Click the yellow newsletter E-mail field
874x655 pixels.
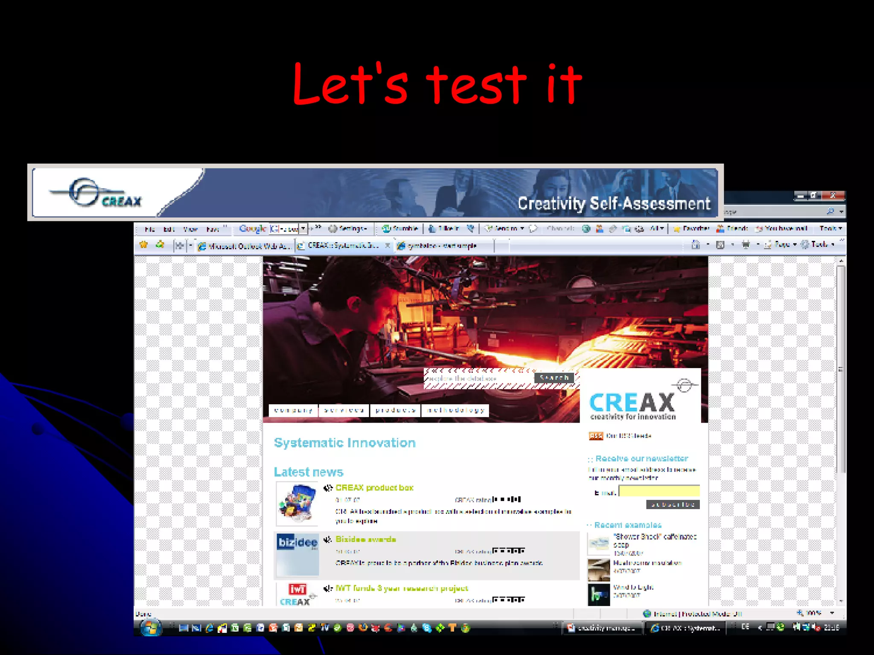[659, 491]
